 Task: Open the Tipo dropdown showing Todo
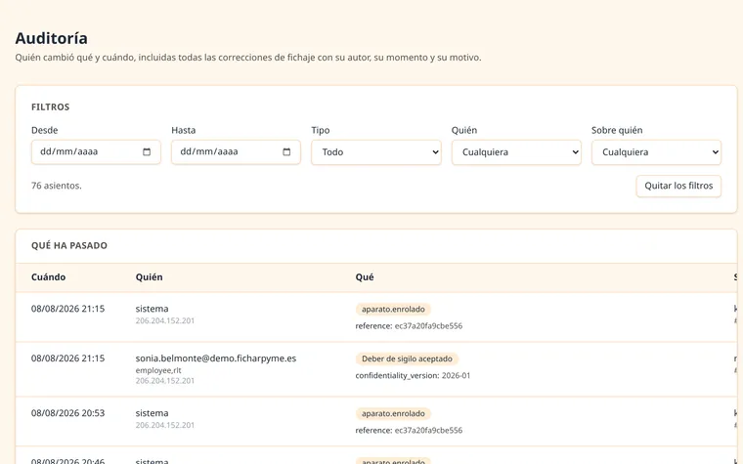[x=376, y=152]
